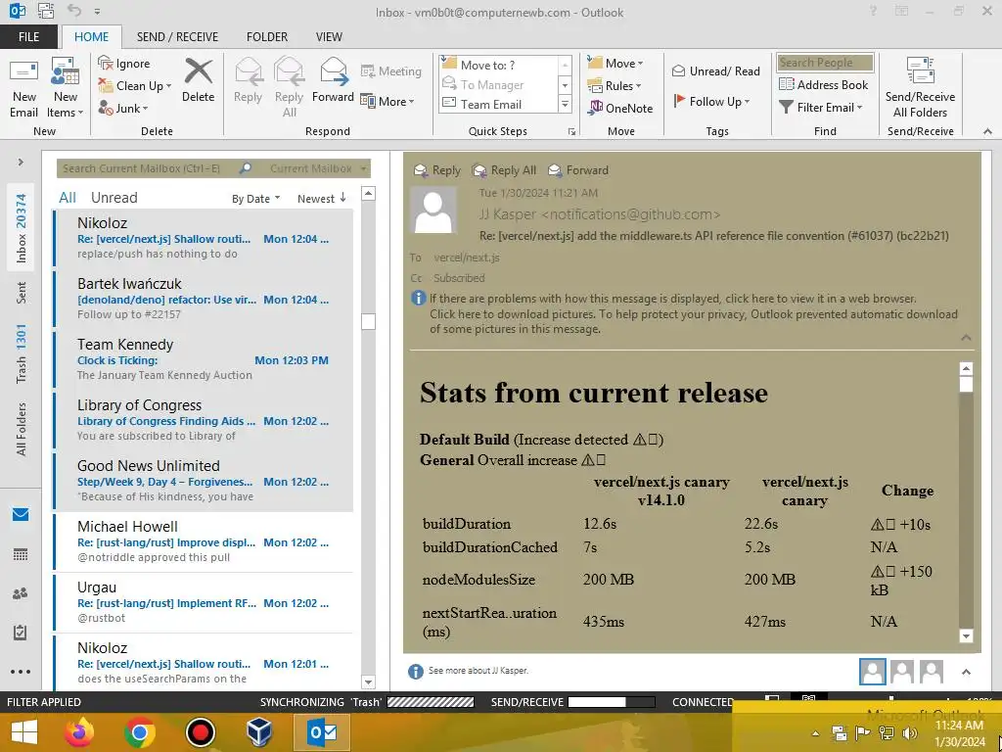Click Reply in the reading pane
The height and width of the screenshot is (752, 1002).
tap(437, 170)
